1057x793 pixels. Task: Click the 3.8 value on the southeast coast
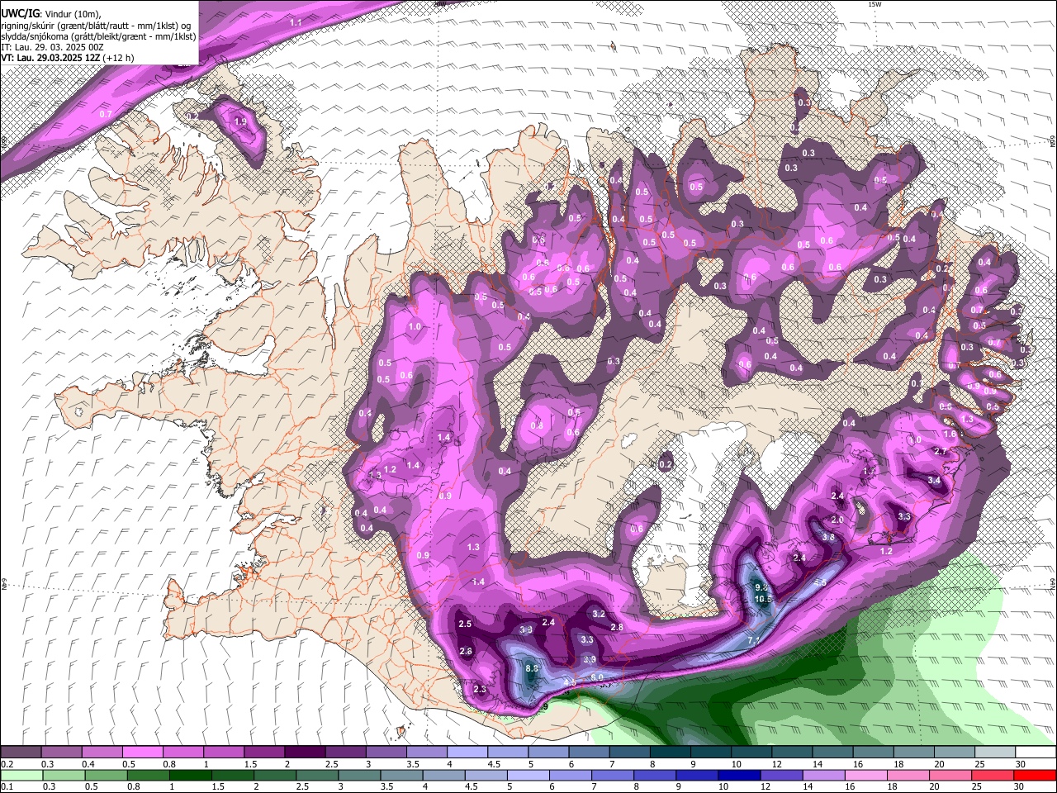point(828,537)
